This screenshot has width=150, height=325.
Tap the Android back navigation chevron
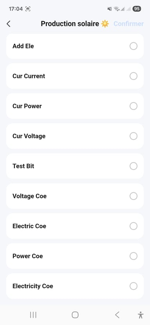[117, 315]
